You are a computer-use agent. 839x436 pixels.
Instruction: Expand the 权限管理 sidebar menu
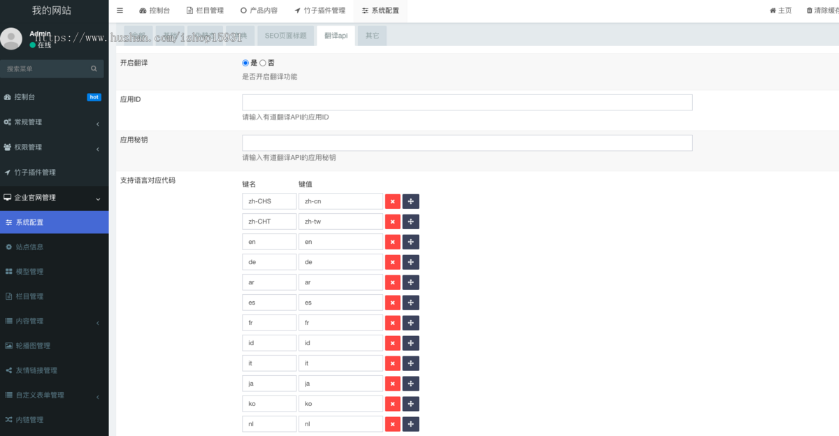tap(54, 147)
